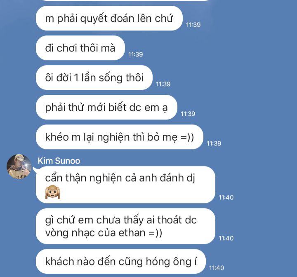Open Kim Sunoo's profile avatar
Screen dimensions: 297x277
click(19, 167)
